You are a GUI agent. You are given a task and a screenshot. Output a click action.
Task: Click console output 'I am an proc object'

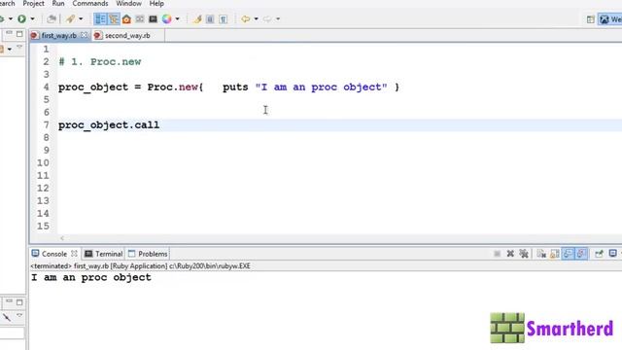(x=91, y=277)
